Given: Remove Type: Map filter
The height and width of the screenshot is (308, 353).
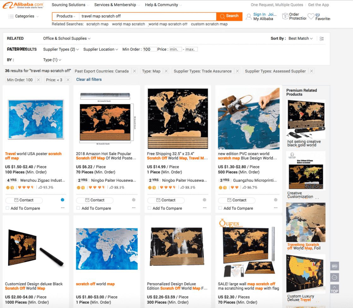Looking at the screenshot, I should pos(166,71).
